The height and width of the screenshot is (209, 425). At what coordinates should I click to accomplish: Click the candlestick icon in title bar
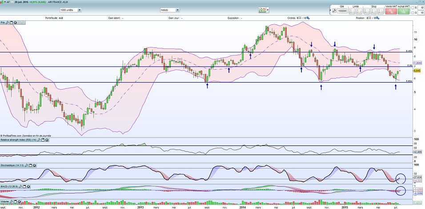click(x=2, y=2)
